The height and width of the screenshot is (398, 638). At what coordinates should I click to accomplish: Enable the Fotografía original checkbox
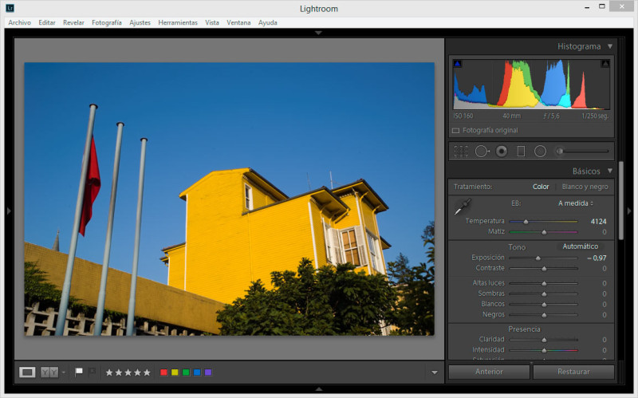456,130
